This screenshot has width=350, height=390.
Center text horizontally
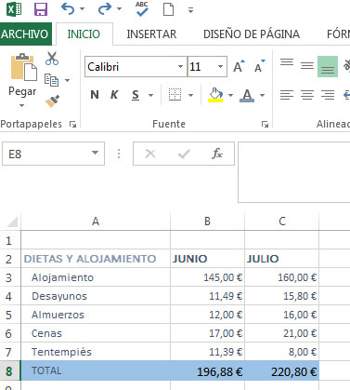click(x=307, y=95)
